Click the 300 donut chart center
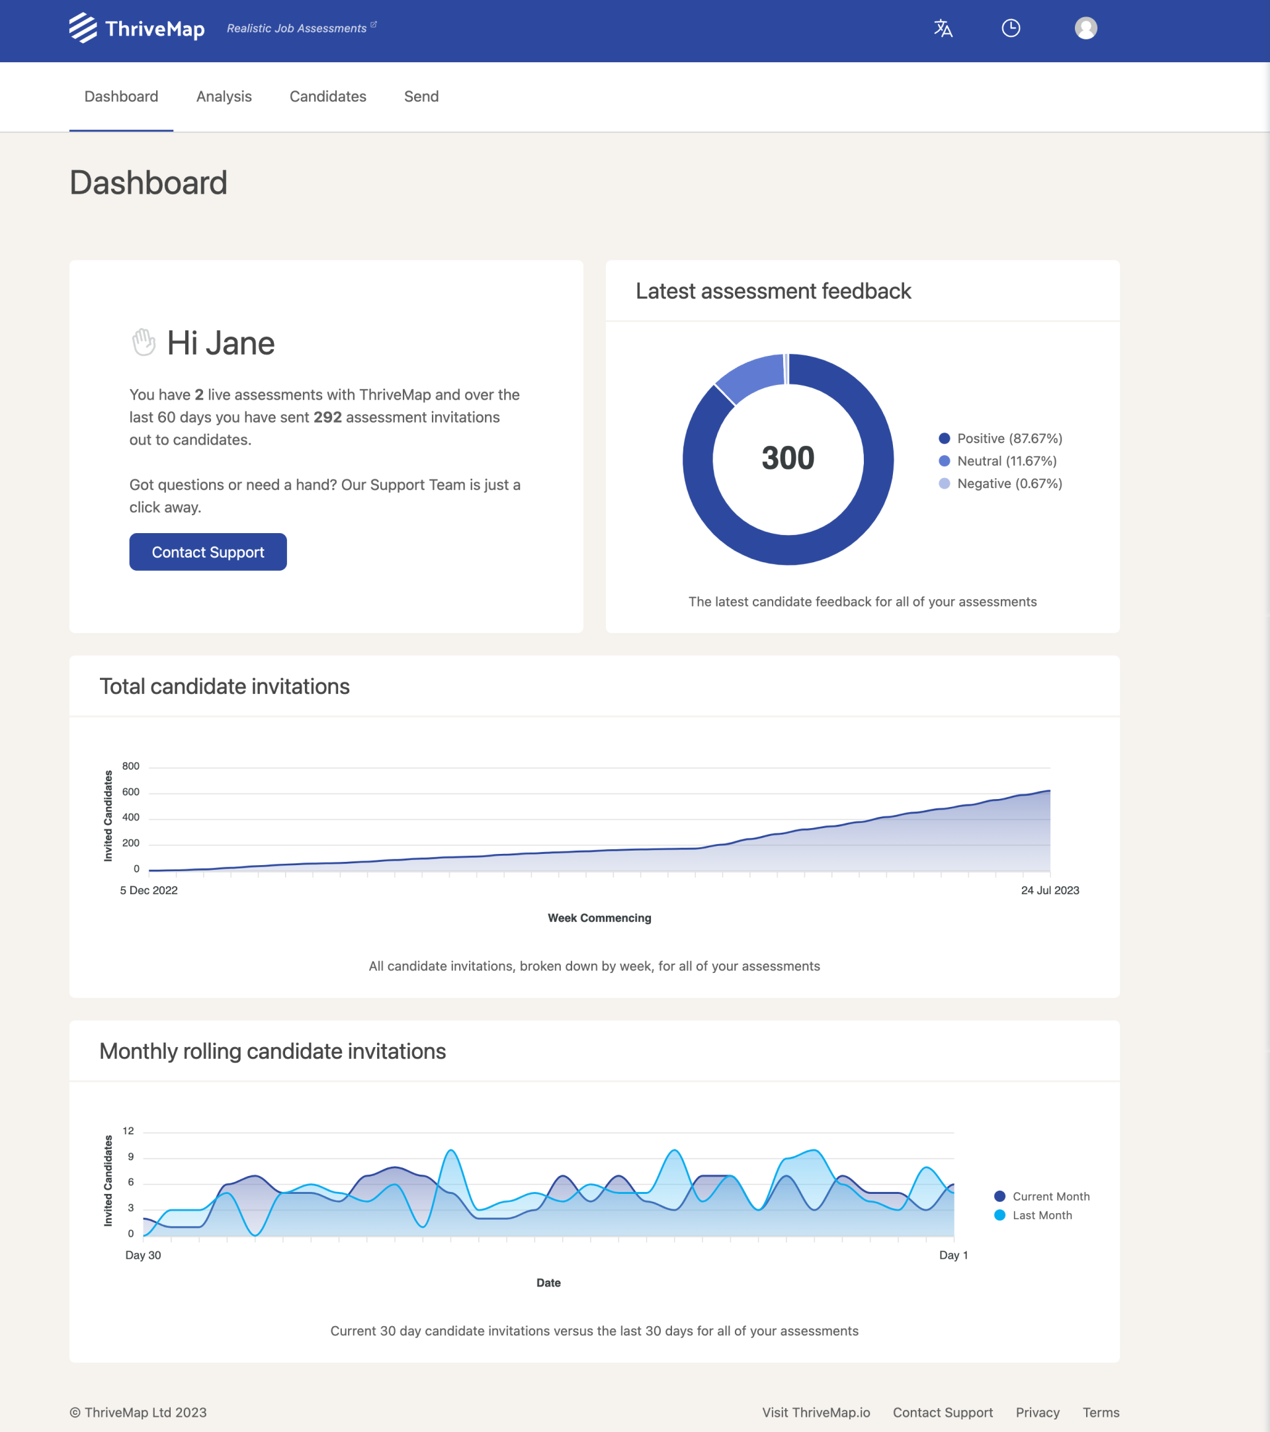Screen dimensions: 1270x1432 787,458
